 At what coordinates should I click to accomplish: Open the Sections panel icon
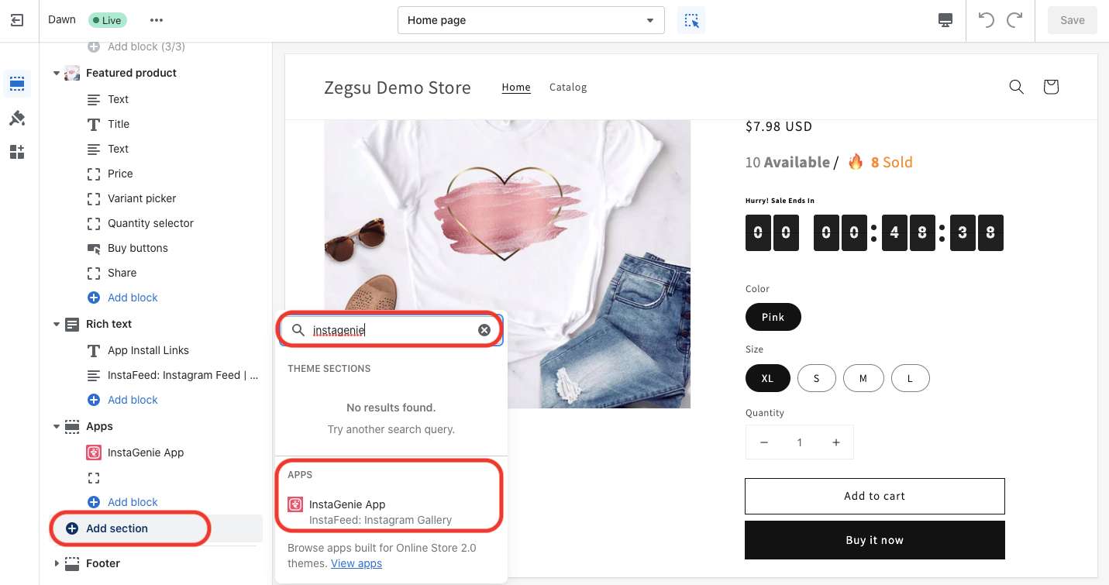point(17,84)
